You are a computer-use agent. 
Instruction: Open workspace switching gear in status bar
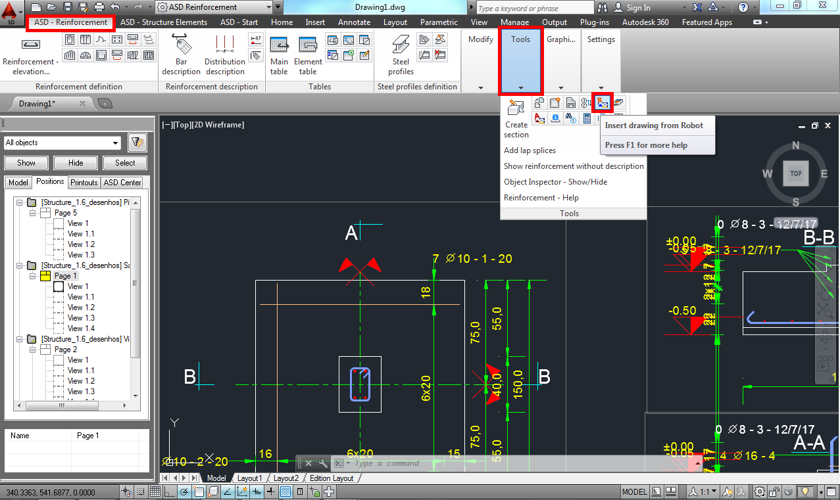click(760, 491)
